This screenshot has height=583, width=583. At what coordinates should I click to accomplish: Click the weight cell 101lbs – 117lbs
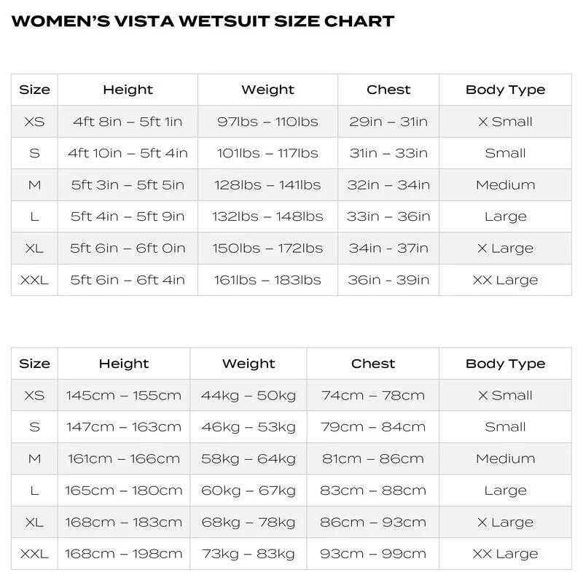(267, 153)
